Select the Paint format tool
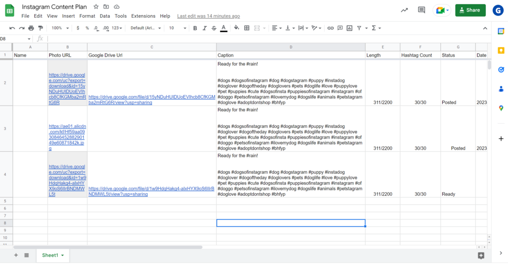The height and width of the screenshot is (264, 508). (x=40, y=28)
